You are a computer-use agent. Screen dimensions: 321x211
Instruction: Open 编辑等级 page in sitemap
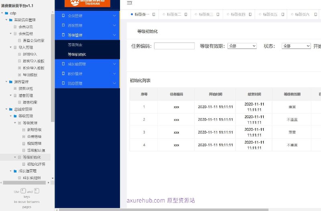[35, 144]
